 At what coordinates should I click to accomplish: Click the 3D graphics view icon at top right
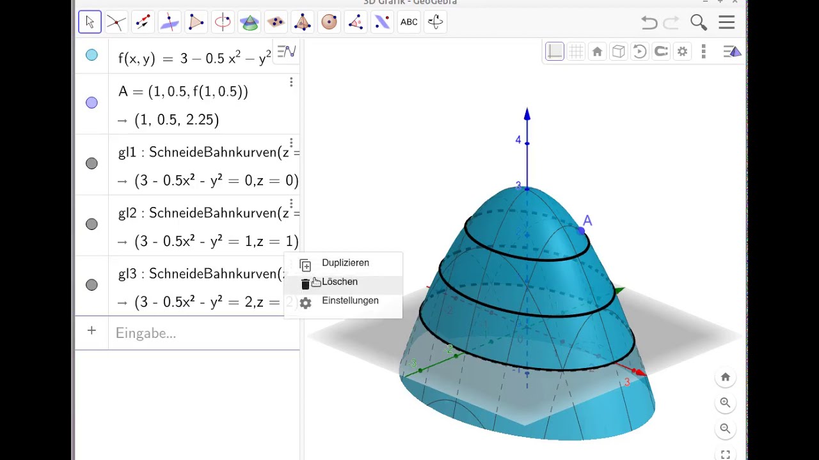pos(733,52)
